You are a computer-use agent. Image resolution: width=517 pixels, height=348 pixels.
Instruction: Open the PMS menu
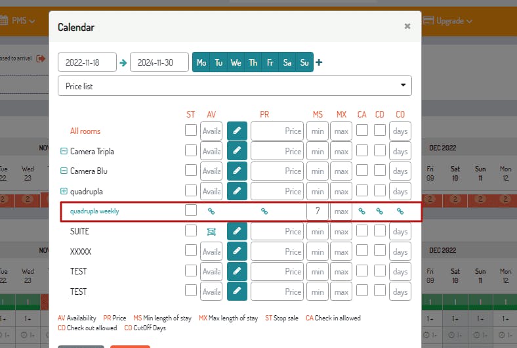tap(18, 21)
